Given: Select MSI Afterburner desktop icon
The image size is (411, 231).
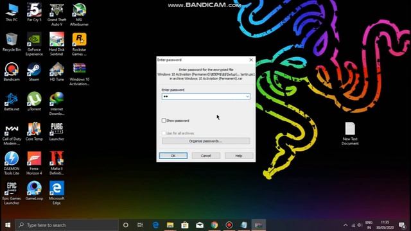Looking at the screenshot, I should click(79, 15).
